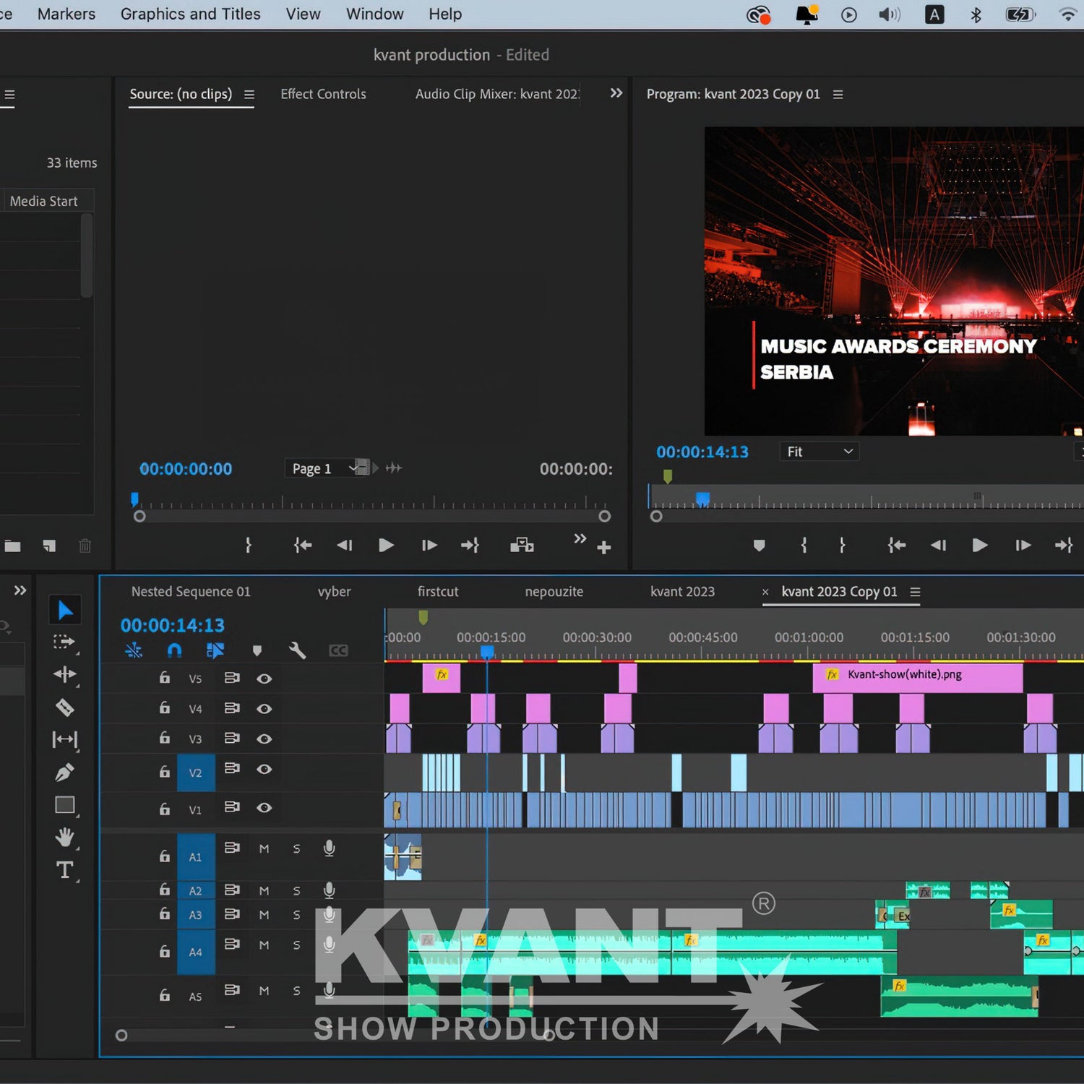Viewport: 1084px width, 1084px height.
Task: Play the program monitor
Action: click(979, 545)
